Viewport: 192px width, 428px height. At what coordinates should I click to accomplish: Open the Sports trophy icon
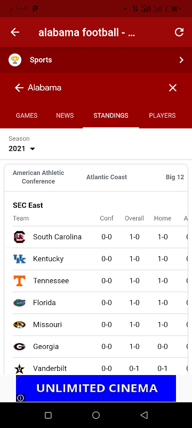pyautogui.click(x=15, y=60)
